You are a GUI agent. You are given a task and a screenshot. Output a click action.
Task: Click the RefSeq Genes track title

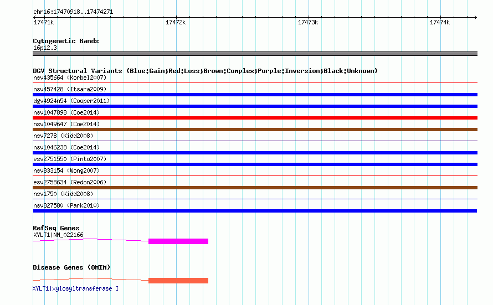[56, 229]
